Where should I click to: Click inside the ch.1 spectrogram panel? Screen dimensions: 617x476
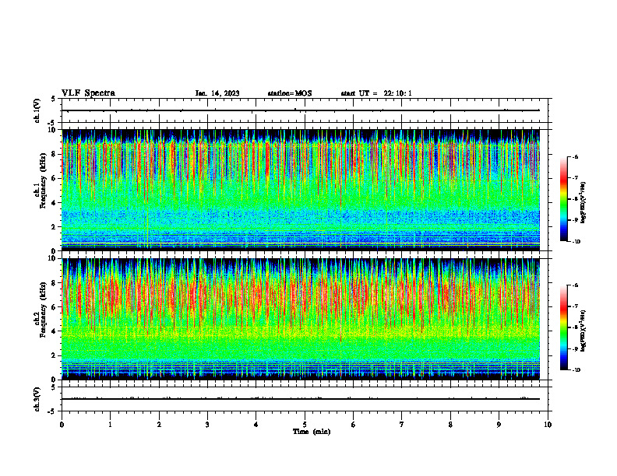(x=301, y=190)
